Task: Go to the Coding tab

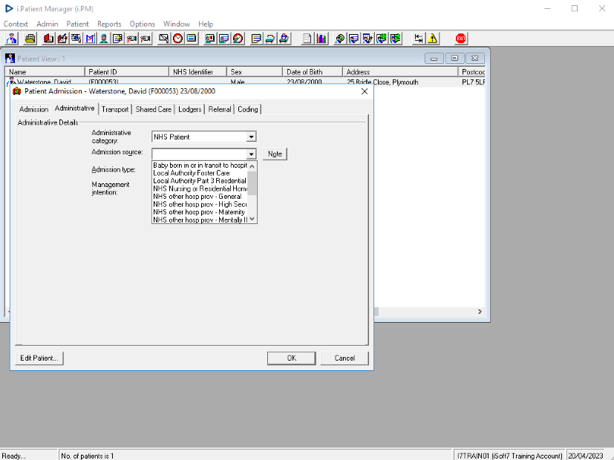Action: [248, 110]
